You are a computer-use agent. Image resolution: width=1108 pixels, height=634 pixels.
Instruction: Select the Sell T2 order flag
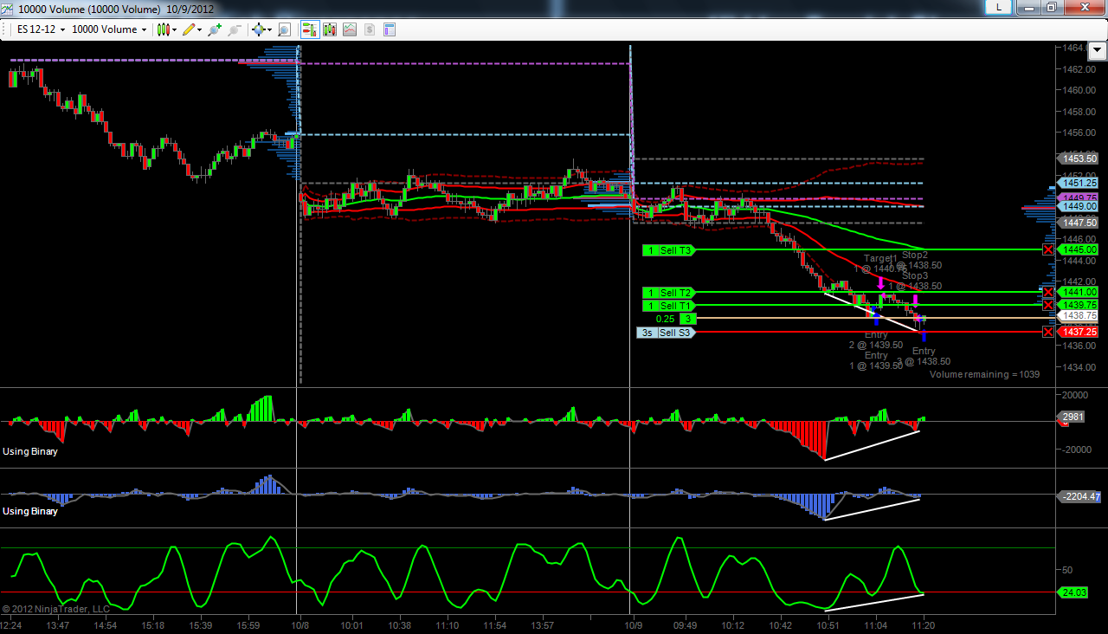[x=669, y=293]
